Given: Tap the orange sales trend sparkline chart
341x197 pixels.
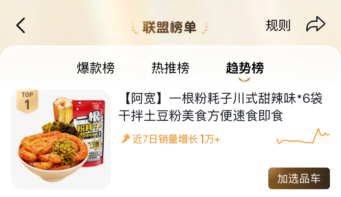Looking at the screenshot, I should pos(303,136).
